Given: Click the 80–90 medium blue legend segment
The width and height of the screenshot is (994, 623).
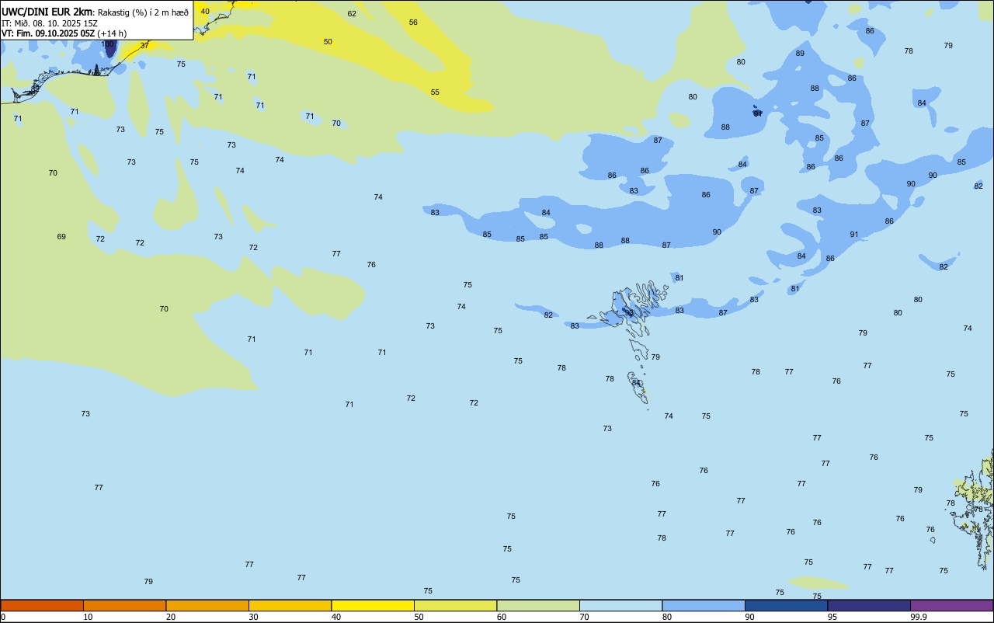Looking at the screenshot, I should click(x=704, y=605).
